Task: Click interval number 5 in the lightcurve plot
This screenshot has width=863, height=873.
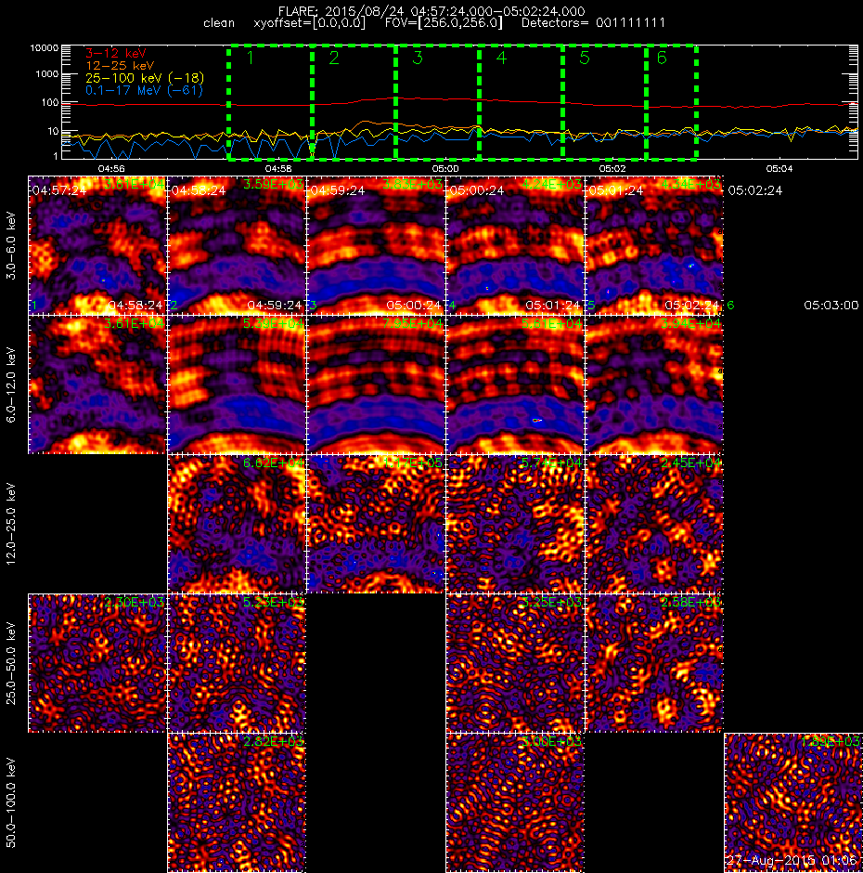Action: pos(585,58)
